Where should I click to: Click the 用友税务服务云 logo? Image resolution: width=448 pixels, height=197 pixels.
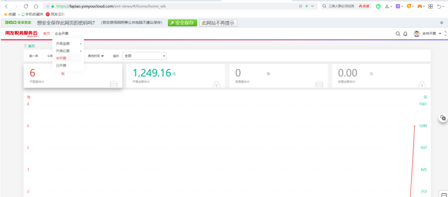click(x=21, y=34)
